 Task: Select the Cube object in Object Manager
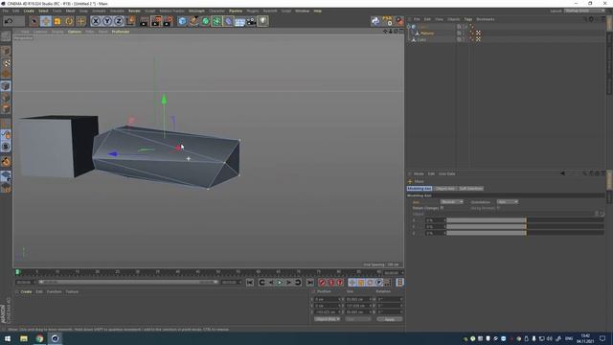[x=421, y=39]
